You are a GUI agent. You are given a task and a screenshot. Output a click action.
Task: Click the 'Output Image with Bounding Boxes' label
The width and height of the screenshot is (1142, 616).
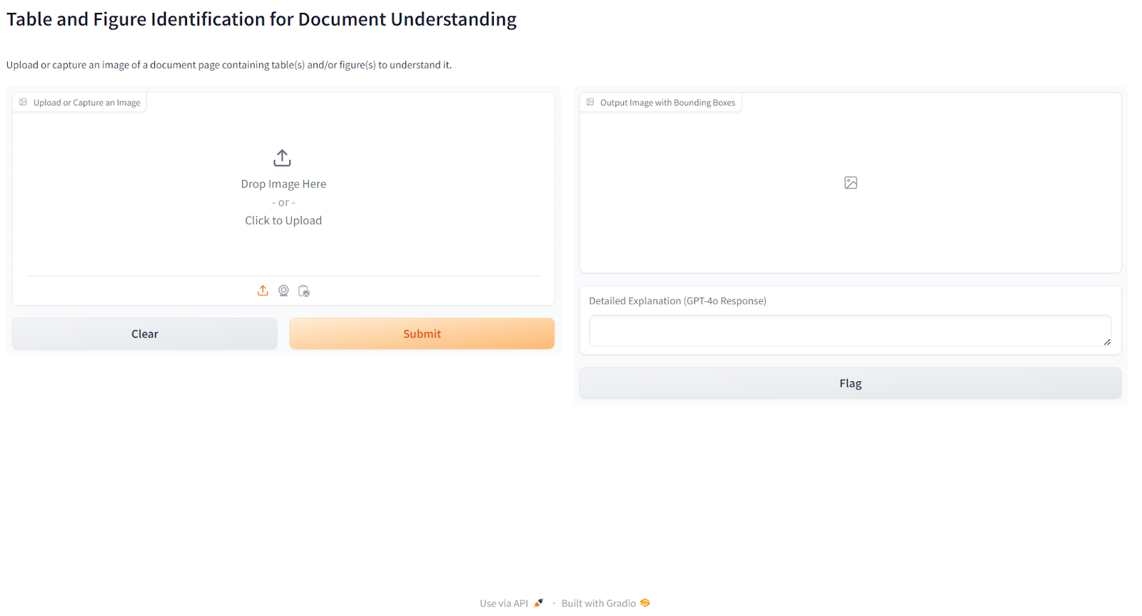[x=667, y=103]
